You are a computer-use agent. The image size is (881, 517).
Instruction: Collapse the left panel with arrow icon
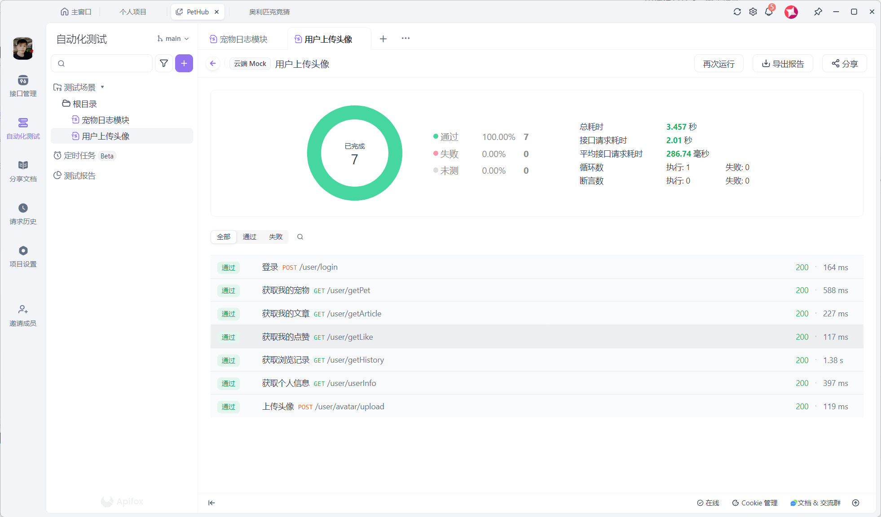click(211, 503)
